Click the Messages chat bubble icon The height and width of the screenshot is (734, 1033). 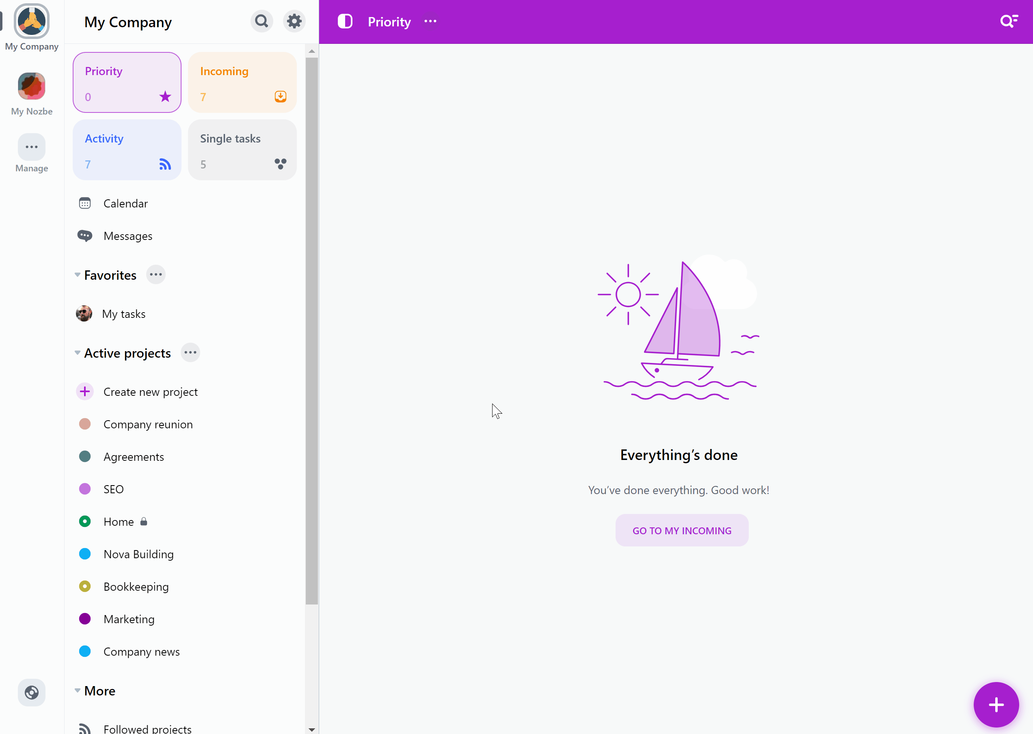click(86, 236)
